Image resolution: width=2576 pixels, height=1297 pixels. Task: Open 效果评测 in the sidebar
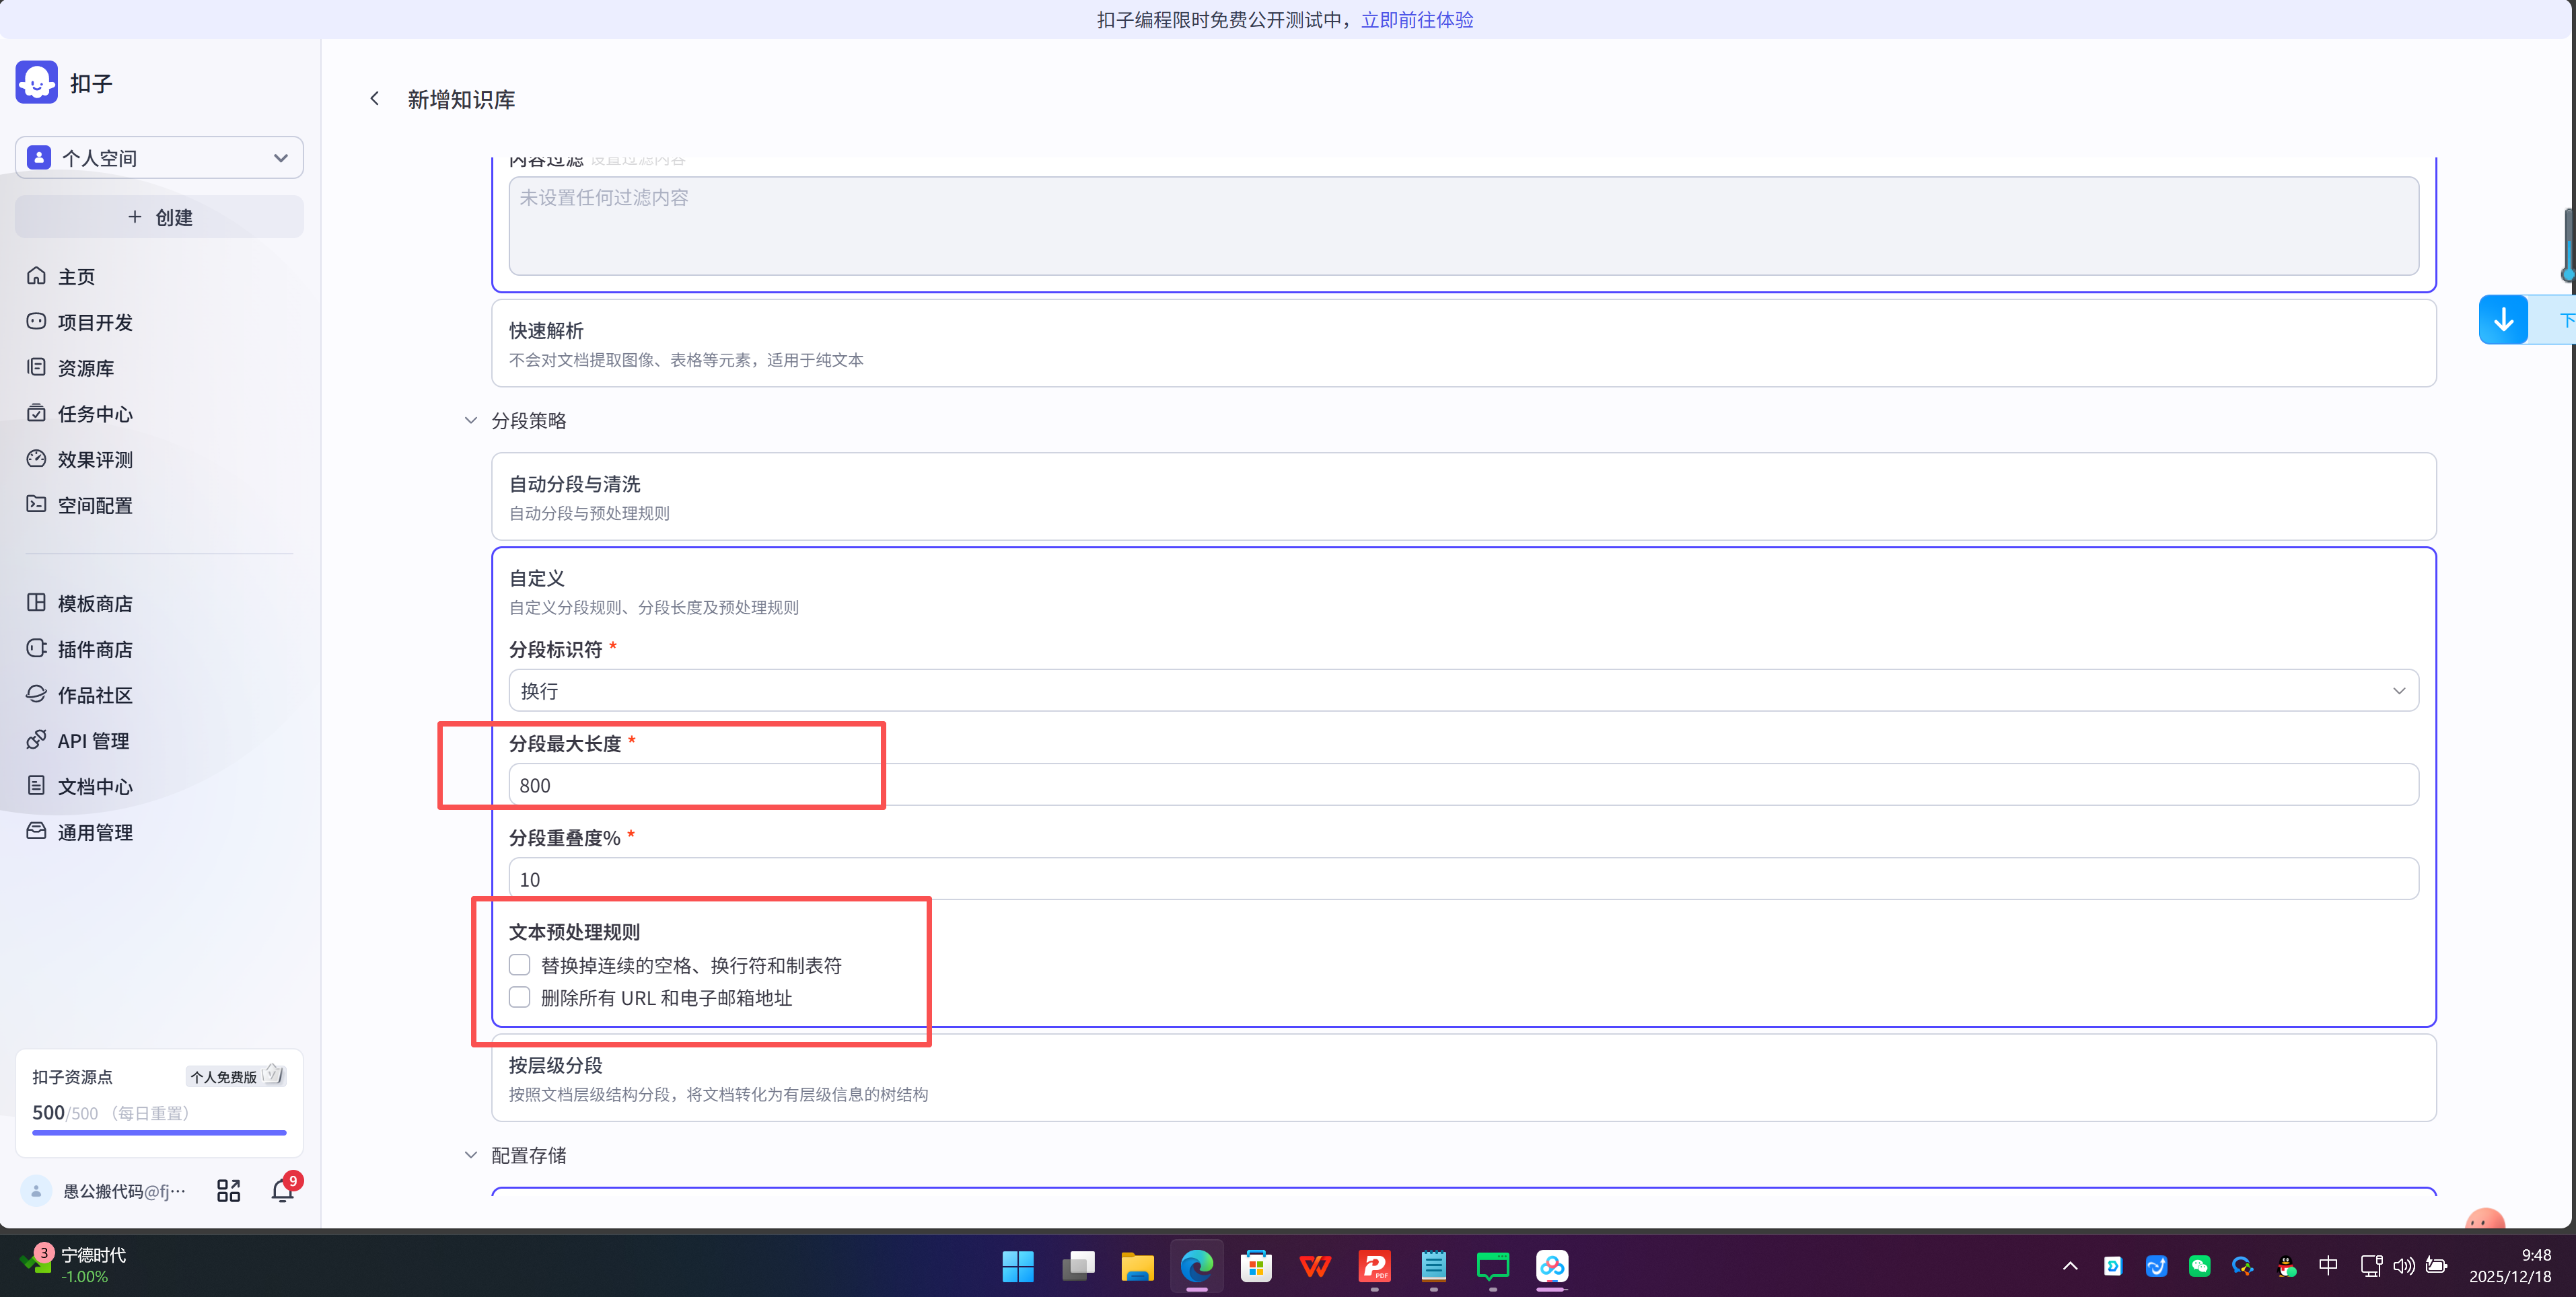click(x=94, y=459)
